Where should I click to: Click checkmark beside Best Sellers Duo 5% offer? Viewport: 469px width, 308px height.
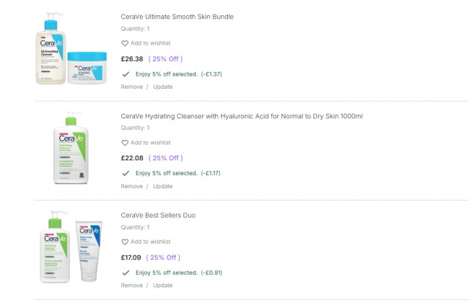coord(126,273)
